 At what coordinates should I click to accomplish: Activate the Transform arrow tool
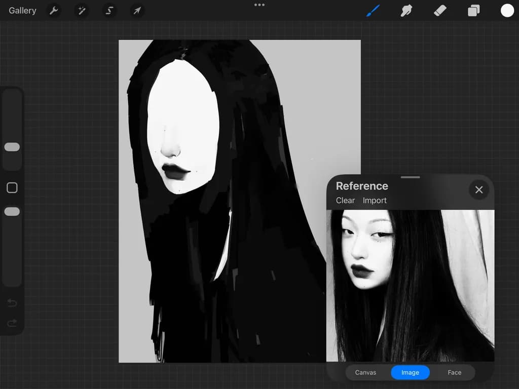point(137,11)
